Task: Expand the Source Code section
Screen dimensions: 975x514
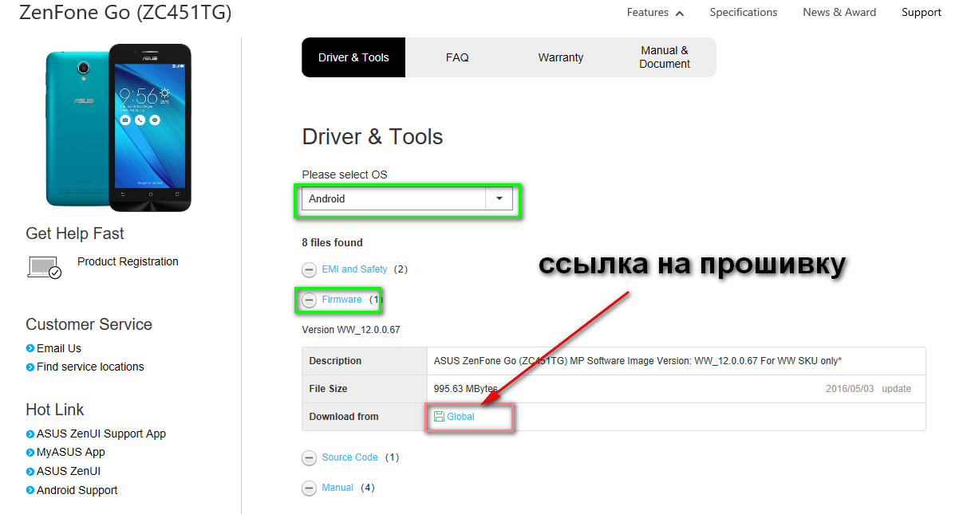Action: click(x=349, y=457)
